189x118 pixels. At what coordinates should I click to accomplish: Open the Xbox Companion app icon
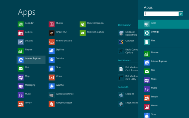[83, 24]
